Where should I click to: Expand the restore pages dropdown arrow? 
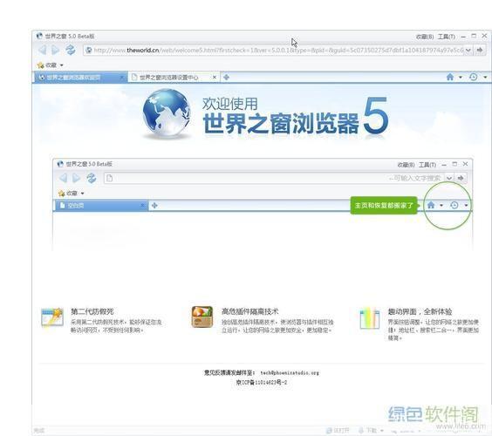[485, 77]
